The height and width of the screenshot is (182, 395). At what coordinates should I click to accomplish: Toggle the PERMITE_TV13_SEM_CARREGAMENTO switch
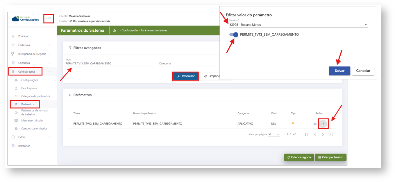(x=234, y=35)
